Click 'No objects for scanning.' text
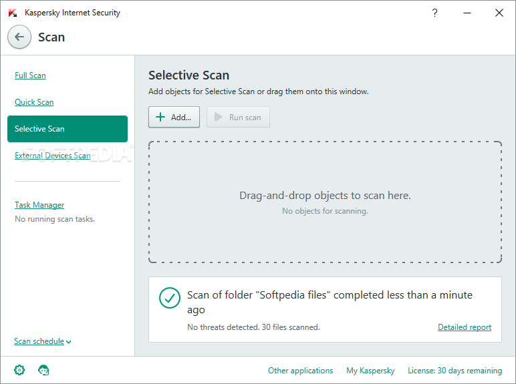Image resolution: width=516 pixels, height=384 pixels. [325, 211]
